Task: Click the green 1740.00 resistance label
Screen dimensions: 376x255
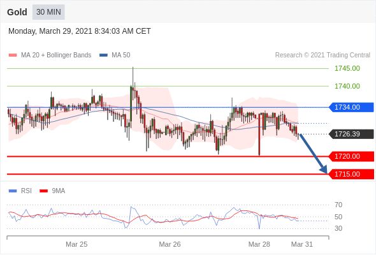Action: click(x=347, y=86)
